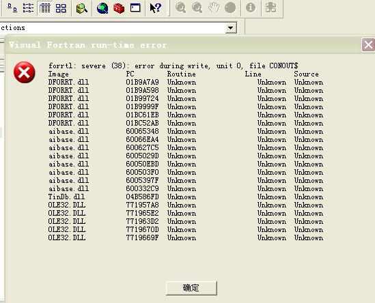Image resolution: width=375 pixels, height=303 pixels.
Task: Choose the Pan hand tool
Action: pyautogui.click(x=214, y=8)
